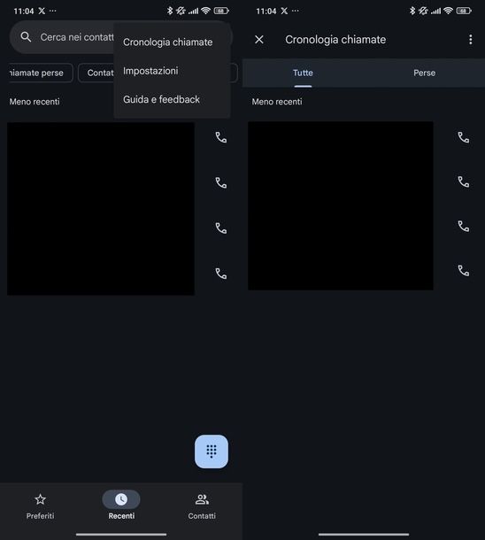Tap Wi-Fi status icon in right status bar

(448, 11)
